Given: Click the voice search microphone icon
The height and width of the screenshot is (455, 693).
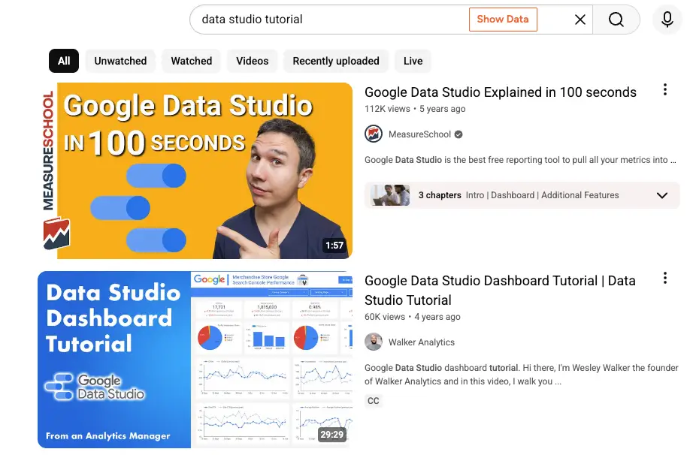Looking at the screenshot, I should pyautogui.click(x=667, y=20).
